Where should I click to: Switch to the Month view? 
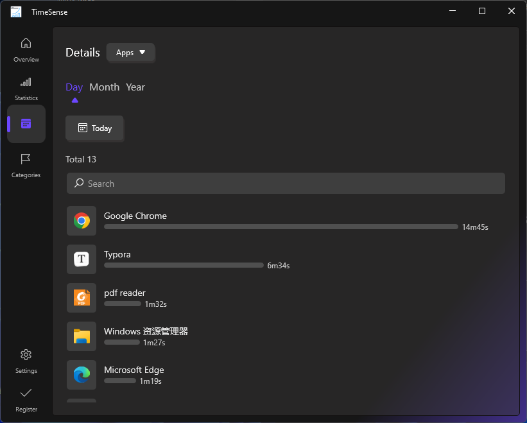(105, 87)
